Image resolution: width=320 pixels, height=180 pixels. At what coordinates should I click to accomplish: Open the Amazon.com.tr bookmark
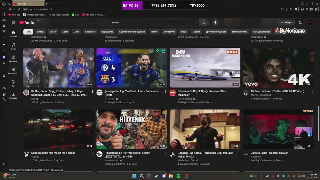pyautogui.click(x=34, y=15)
